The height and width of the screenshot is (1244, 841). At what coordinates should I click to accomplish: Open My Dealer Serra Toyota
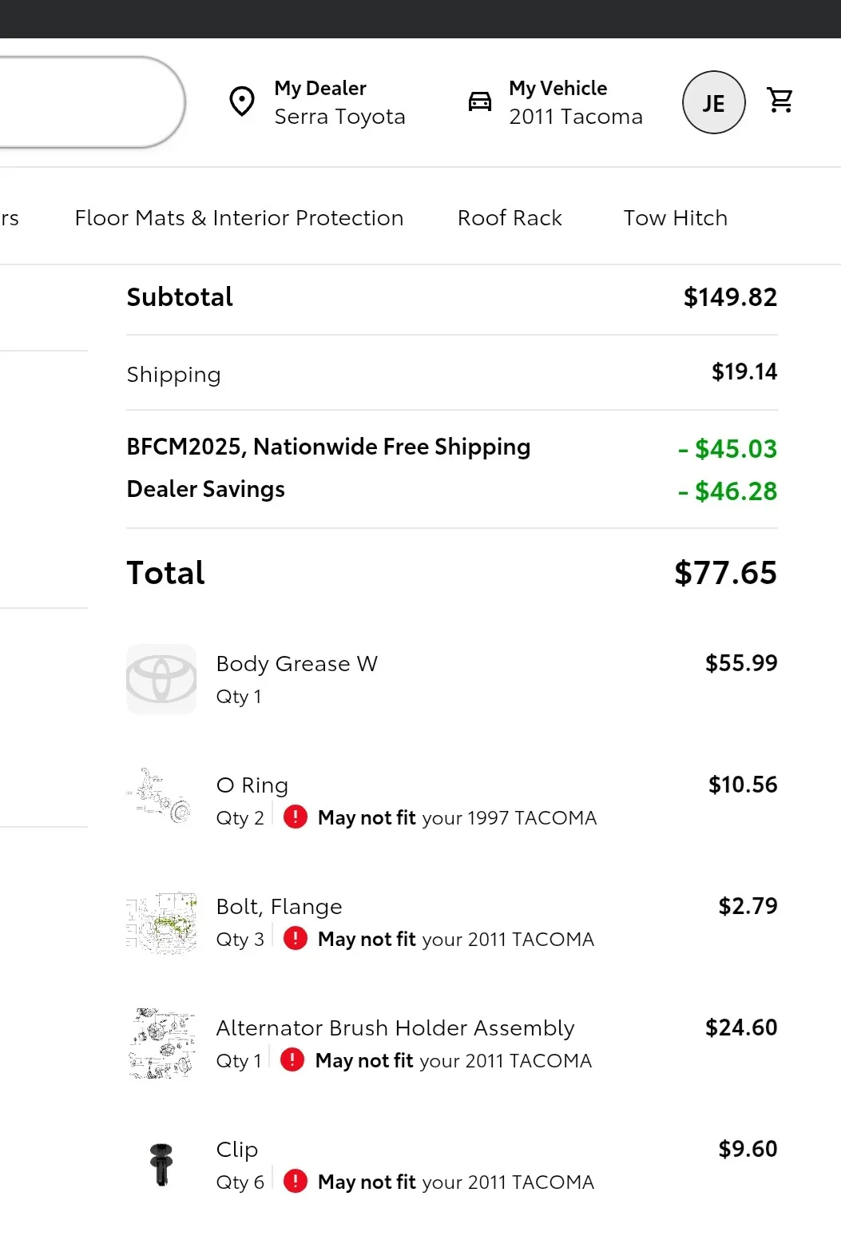[339, 102]
